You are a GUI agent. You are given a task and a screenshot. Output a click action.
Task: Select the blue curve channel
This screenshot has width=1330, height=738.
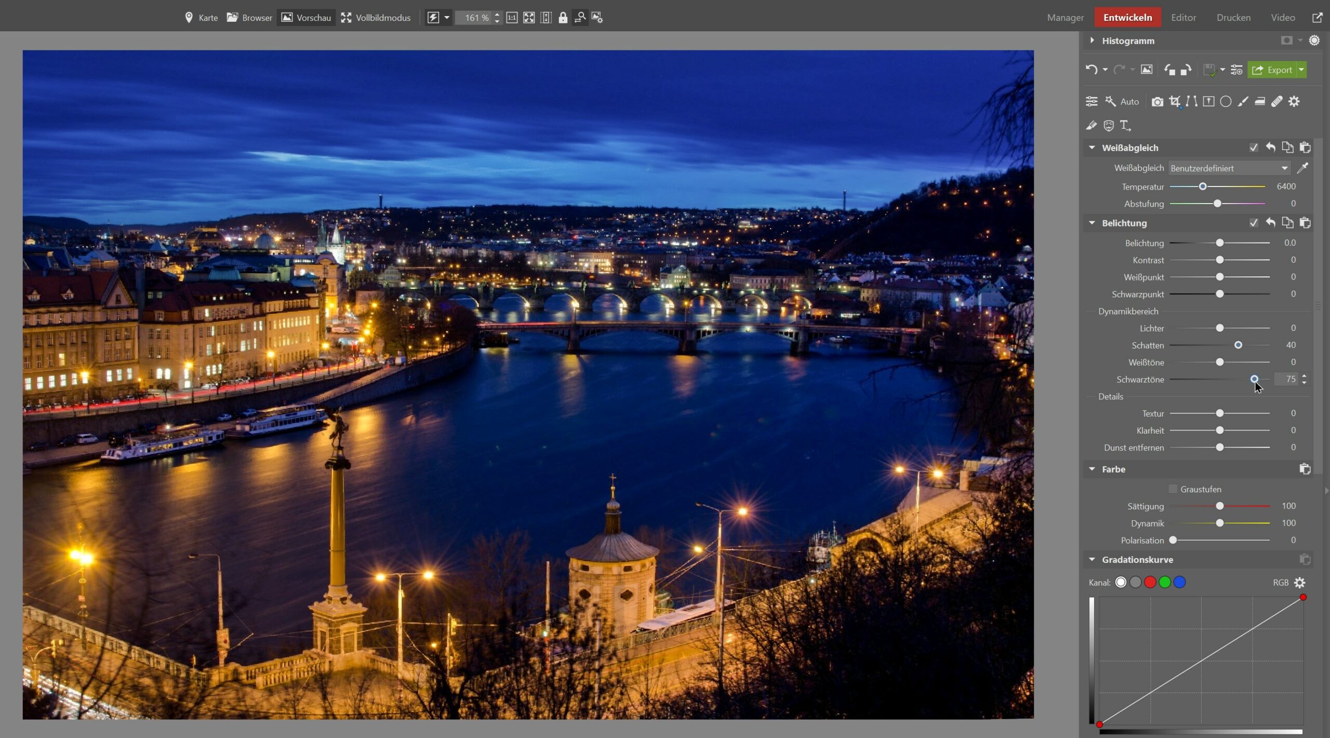1180,582
